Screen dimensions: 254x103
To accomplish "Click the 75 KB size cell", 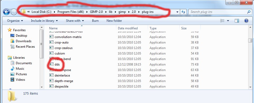I will tap(195, 64).
